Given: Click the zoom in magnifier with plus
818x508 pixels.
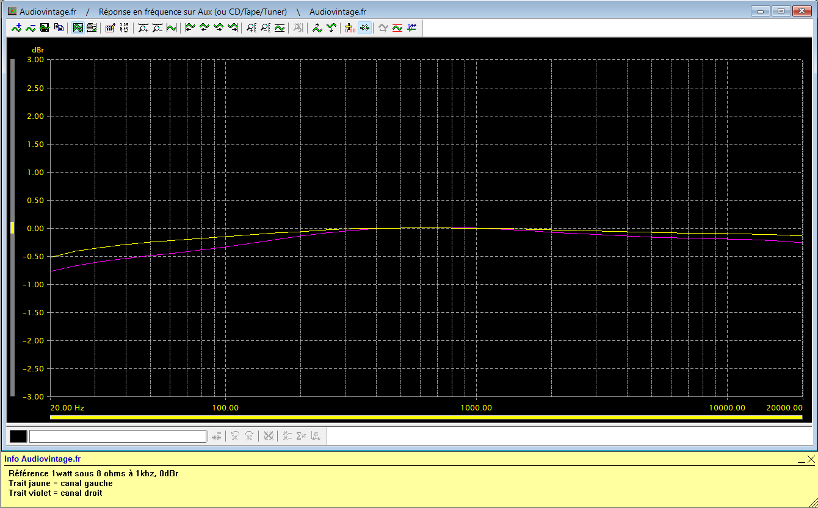Looking at the screenshot, I should [143, 27].
